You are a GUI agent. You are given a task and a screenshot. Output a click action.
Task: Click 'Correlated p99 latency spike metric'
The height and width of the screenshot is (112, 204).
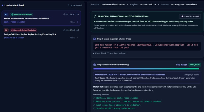click(114, 108)
